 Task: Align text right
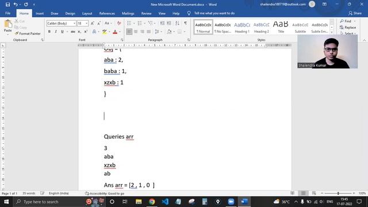click(142, 32)
